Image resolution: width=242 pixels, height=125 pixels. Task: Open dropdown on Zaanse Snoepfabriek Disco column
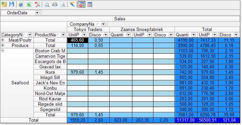point(171,35)
